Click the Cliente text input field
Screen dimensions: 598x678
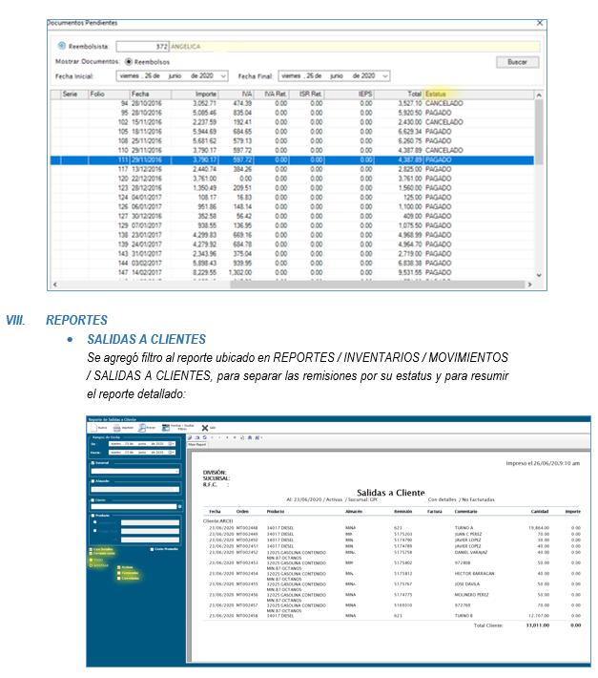(x=134, y=506)
